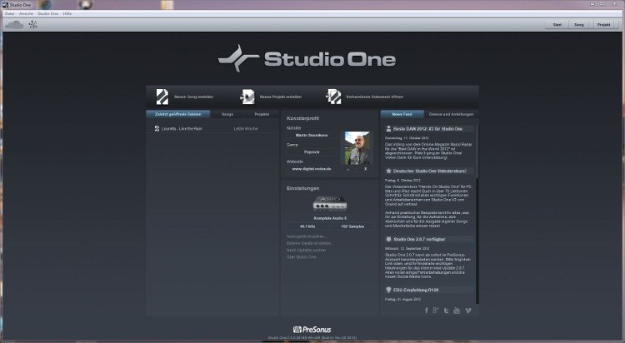Click the 192 Samples buffer value
This screenshot has height=343, width=625.
352,226
